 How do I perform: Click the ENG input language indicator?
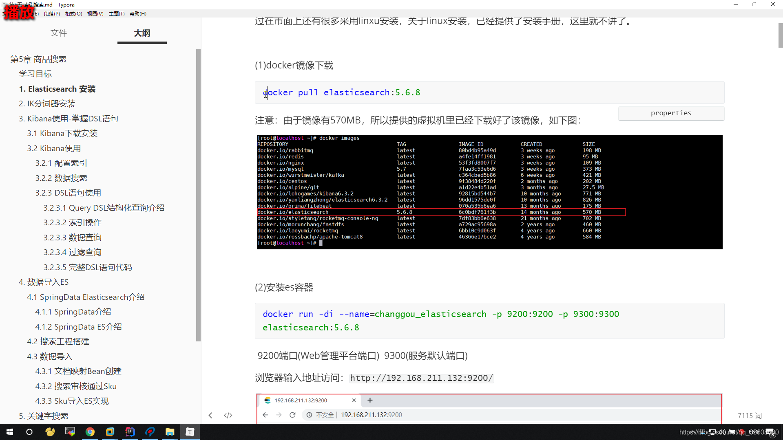pyautogui.click(x=754, y=432)
